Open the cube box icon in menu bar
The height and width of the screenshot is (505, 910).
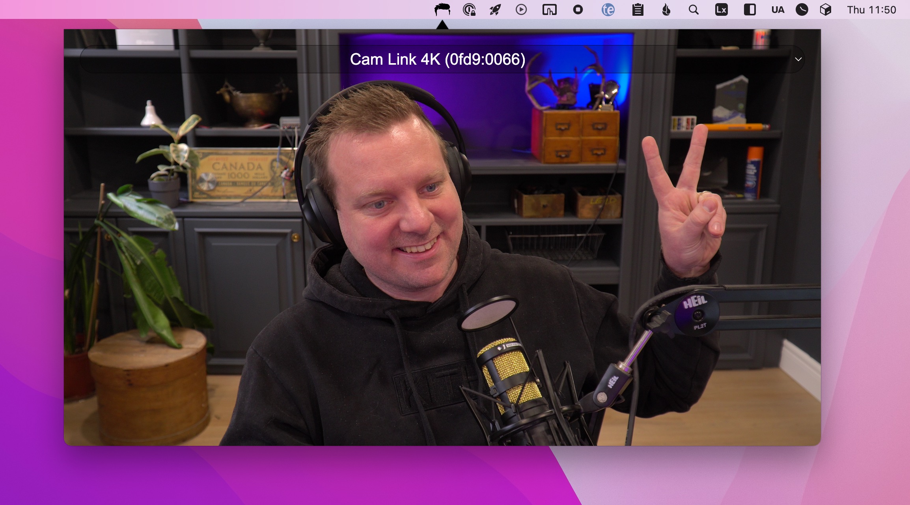pos(826,9)
